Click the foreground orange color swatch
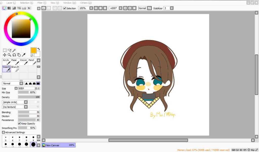The image size is (259, 152). (34, 50)
